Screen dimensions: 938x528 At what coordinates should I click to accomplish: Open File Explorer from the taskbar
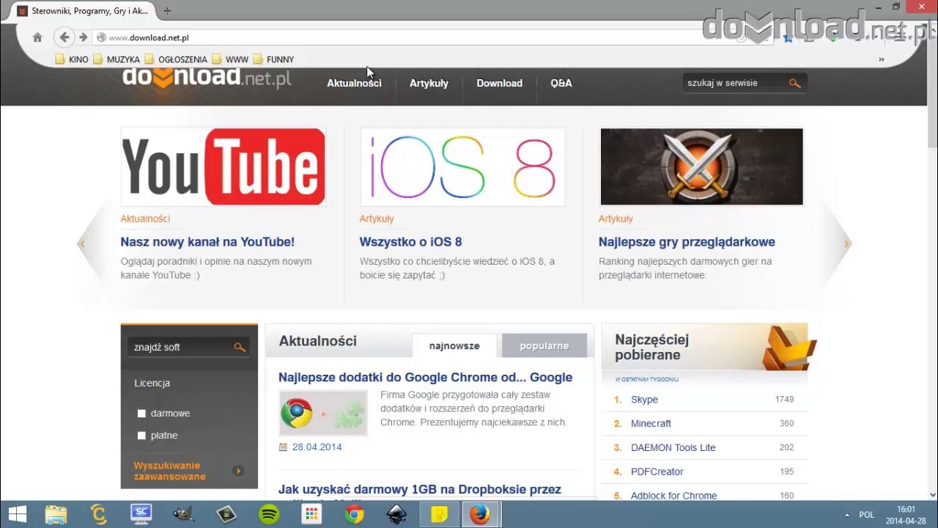(x=56, y=514)
